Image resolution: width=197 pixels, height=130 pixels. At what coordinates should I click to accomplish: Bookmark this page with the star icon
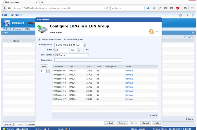(x=160, y=8)
